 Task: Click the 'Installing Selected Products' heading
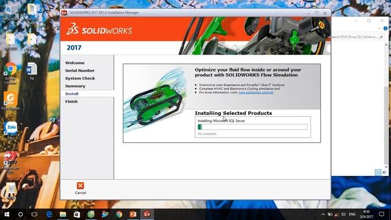click(x=233, y=113)
